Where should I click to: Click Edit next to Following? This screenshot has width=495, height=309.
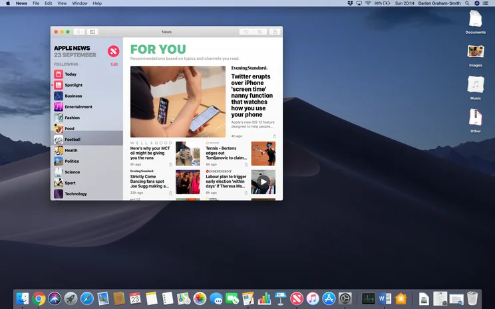click(114, 64)
